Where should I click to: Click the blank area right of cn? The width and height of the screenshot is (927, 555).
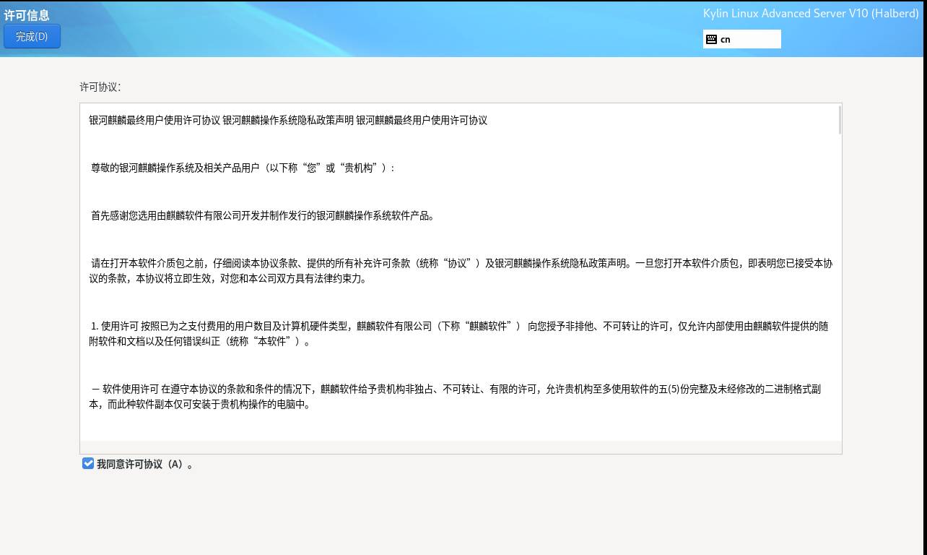click(758, 39)
